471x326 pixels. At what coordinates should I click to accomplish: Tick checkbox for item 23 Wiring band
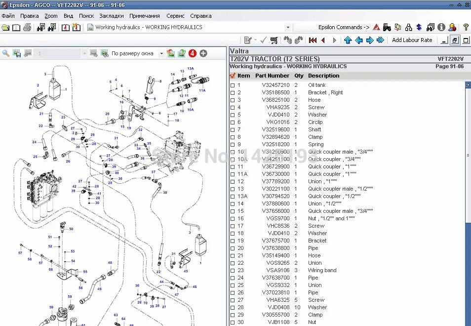pyautogui.click(x=233, y=271)
